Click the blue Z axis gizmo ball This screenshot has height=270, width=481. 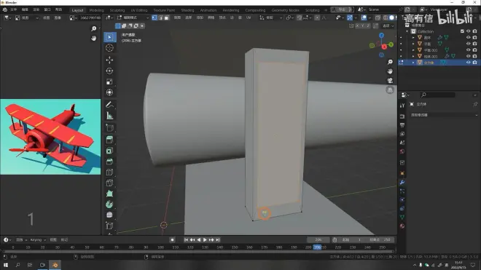click(381, 35)
